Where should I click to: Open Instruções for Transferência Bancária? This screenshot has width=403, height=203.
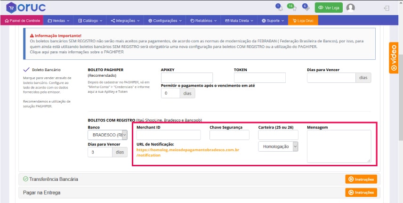[x=361, y=179]
